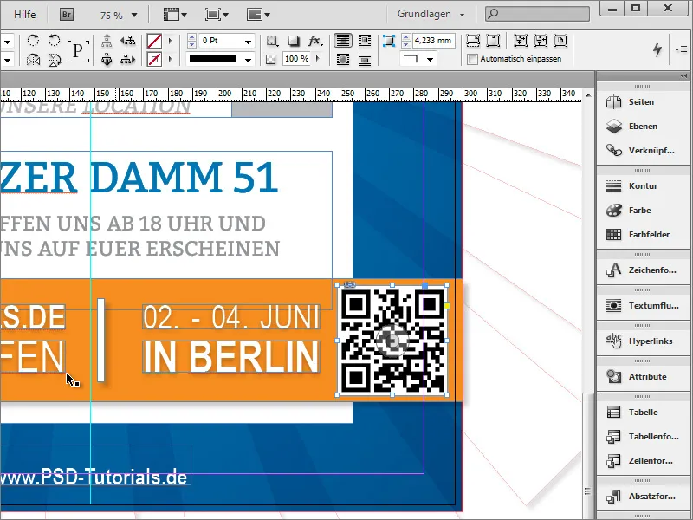Fit frame to content icon
Viewport: 693px width, 520px height.
541,41
